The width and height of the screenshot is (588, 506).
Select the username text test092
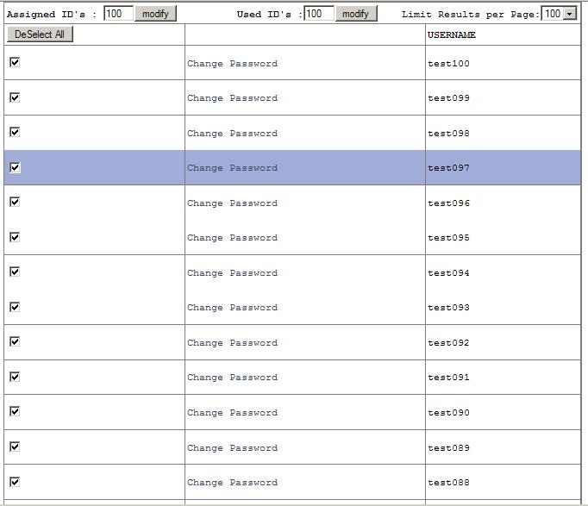[448, 342]
